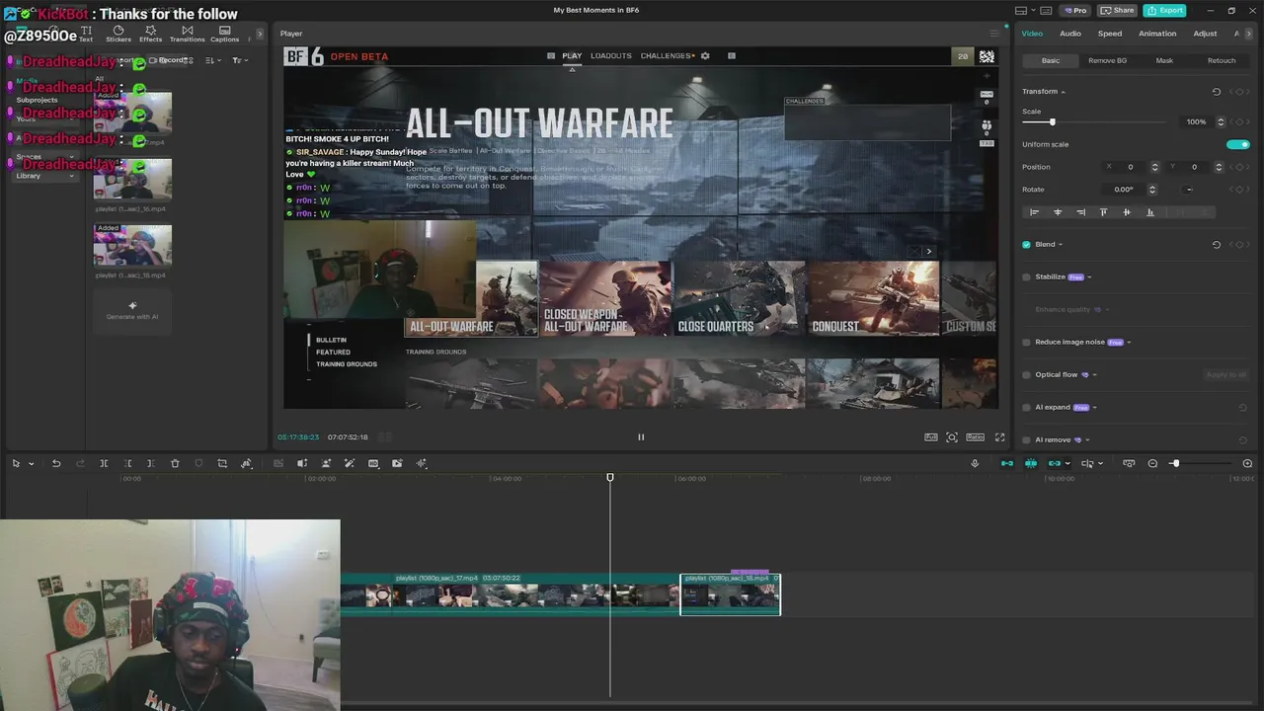Reset the Transform settings

1217,92
